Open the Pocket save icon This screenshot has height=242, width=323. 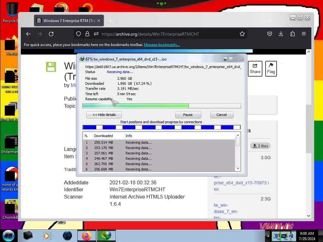tap(270, 34)
